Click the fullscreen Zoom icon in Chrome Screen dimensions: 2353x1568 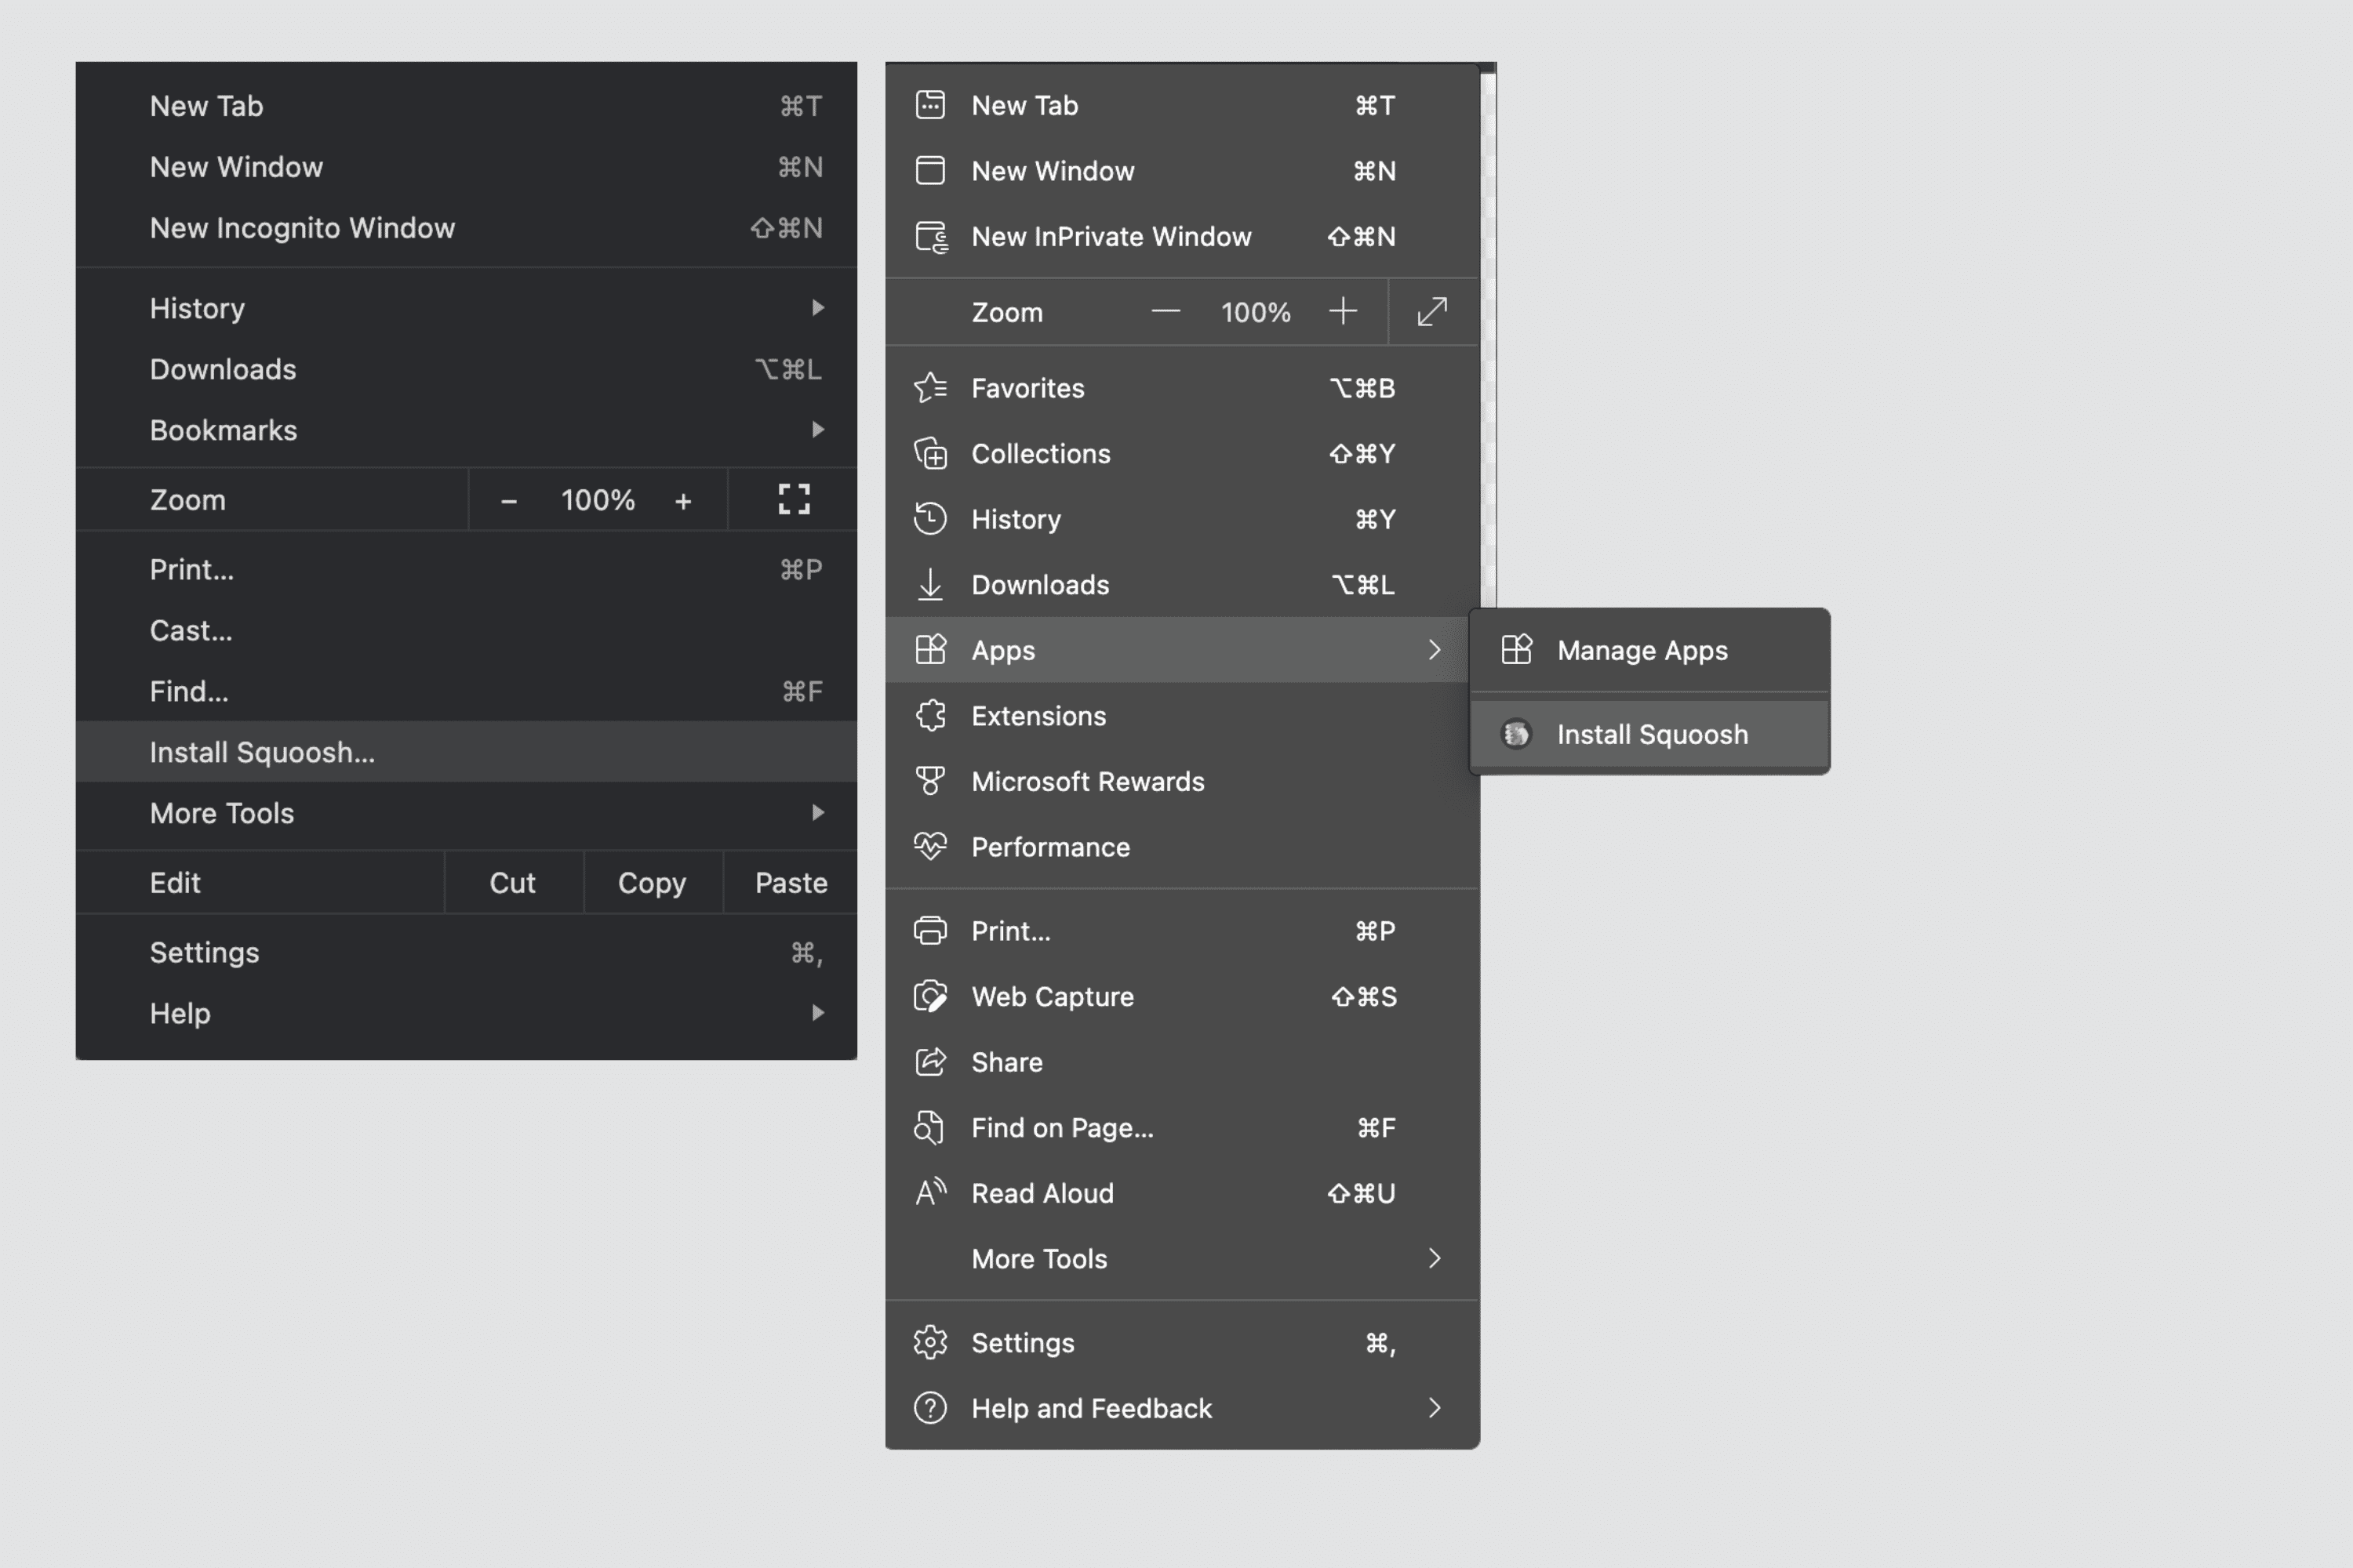793,499
